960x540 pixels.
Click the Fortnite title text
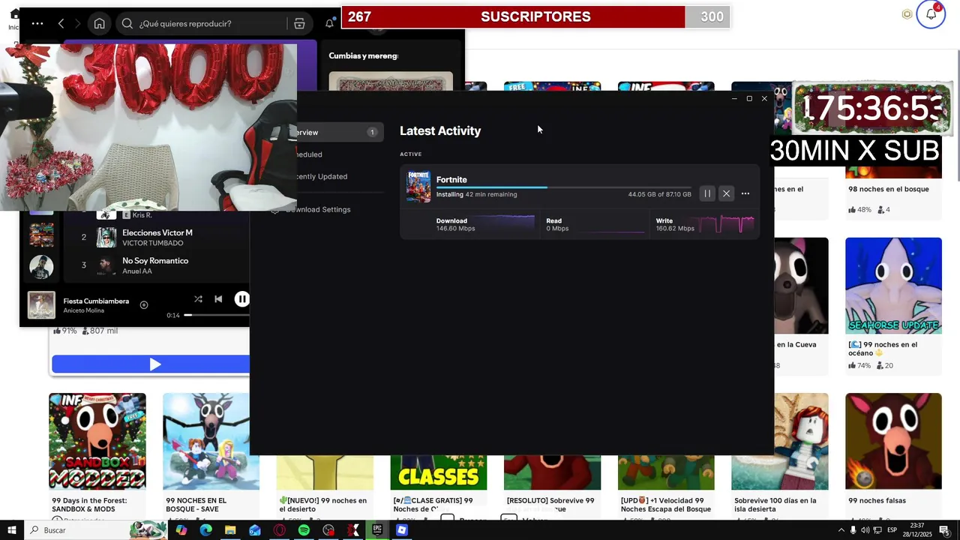(x=451, y=179)
